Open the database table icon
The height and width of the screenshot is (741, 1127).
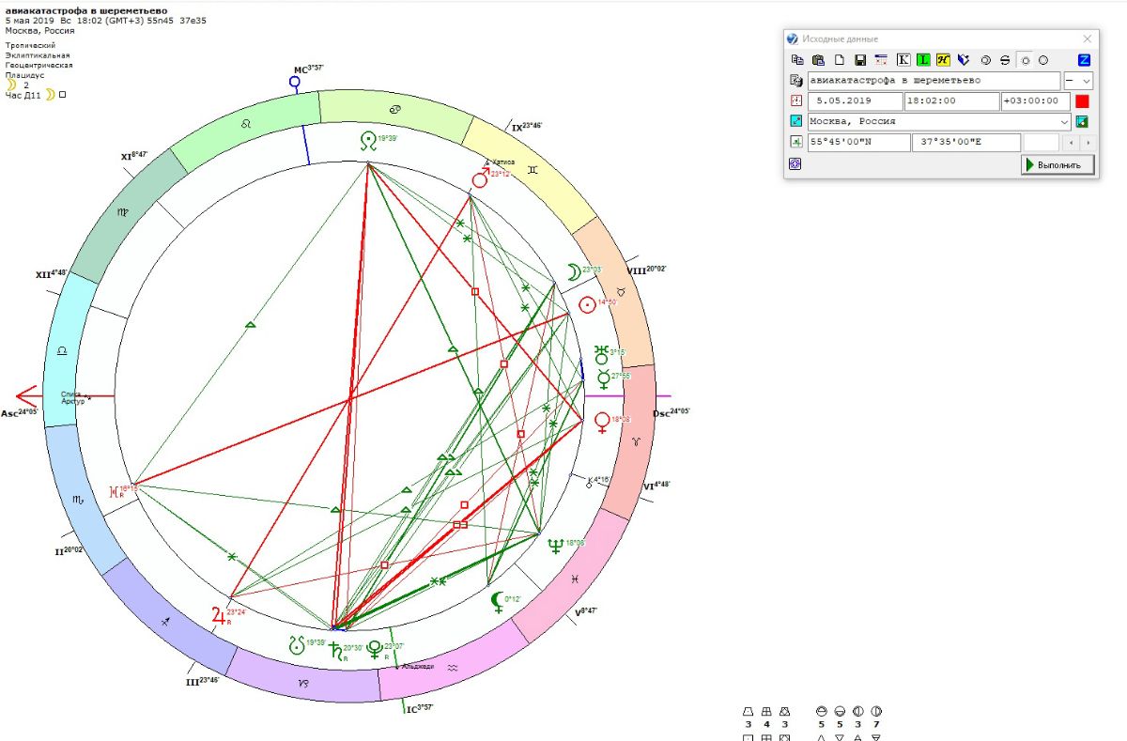click(881, 60)
